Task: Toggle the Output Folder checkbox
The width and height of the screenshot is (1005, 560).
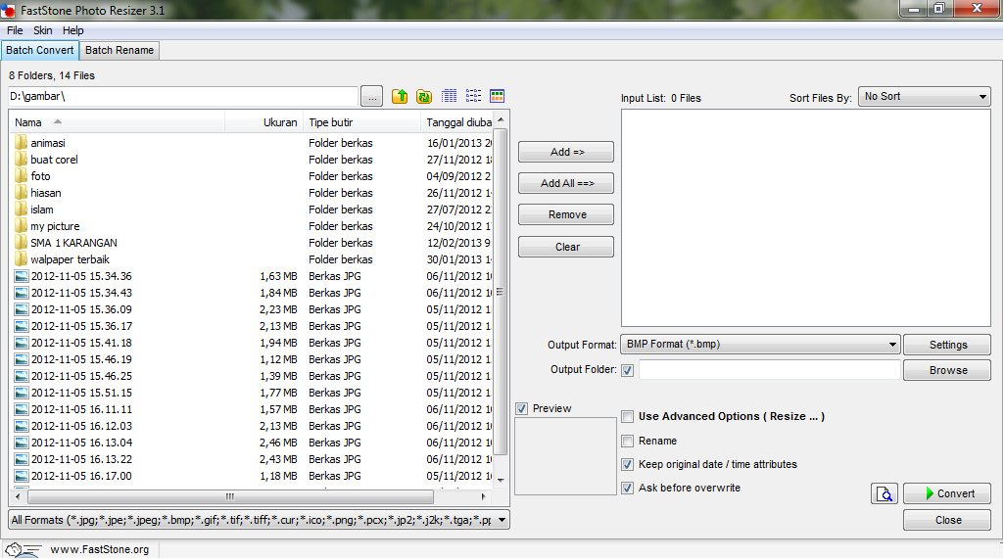Action: 628,370
